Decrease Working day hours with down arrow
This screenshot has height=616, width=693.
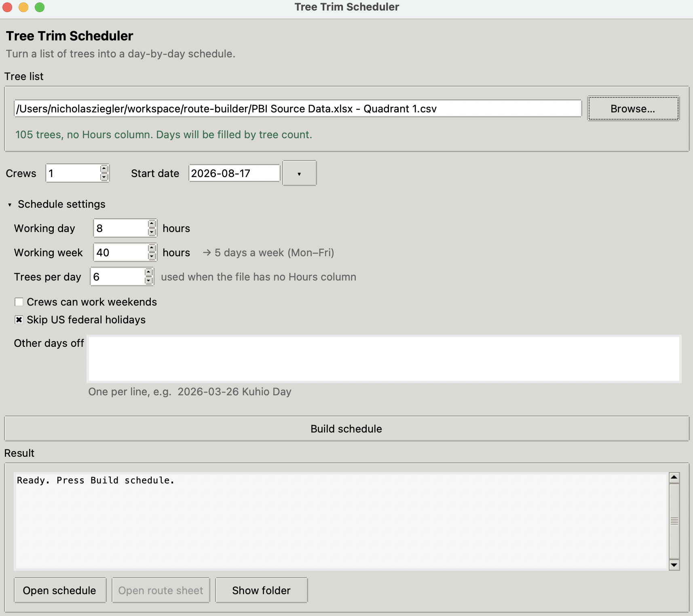pos(152,232)
